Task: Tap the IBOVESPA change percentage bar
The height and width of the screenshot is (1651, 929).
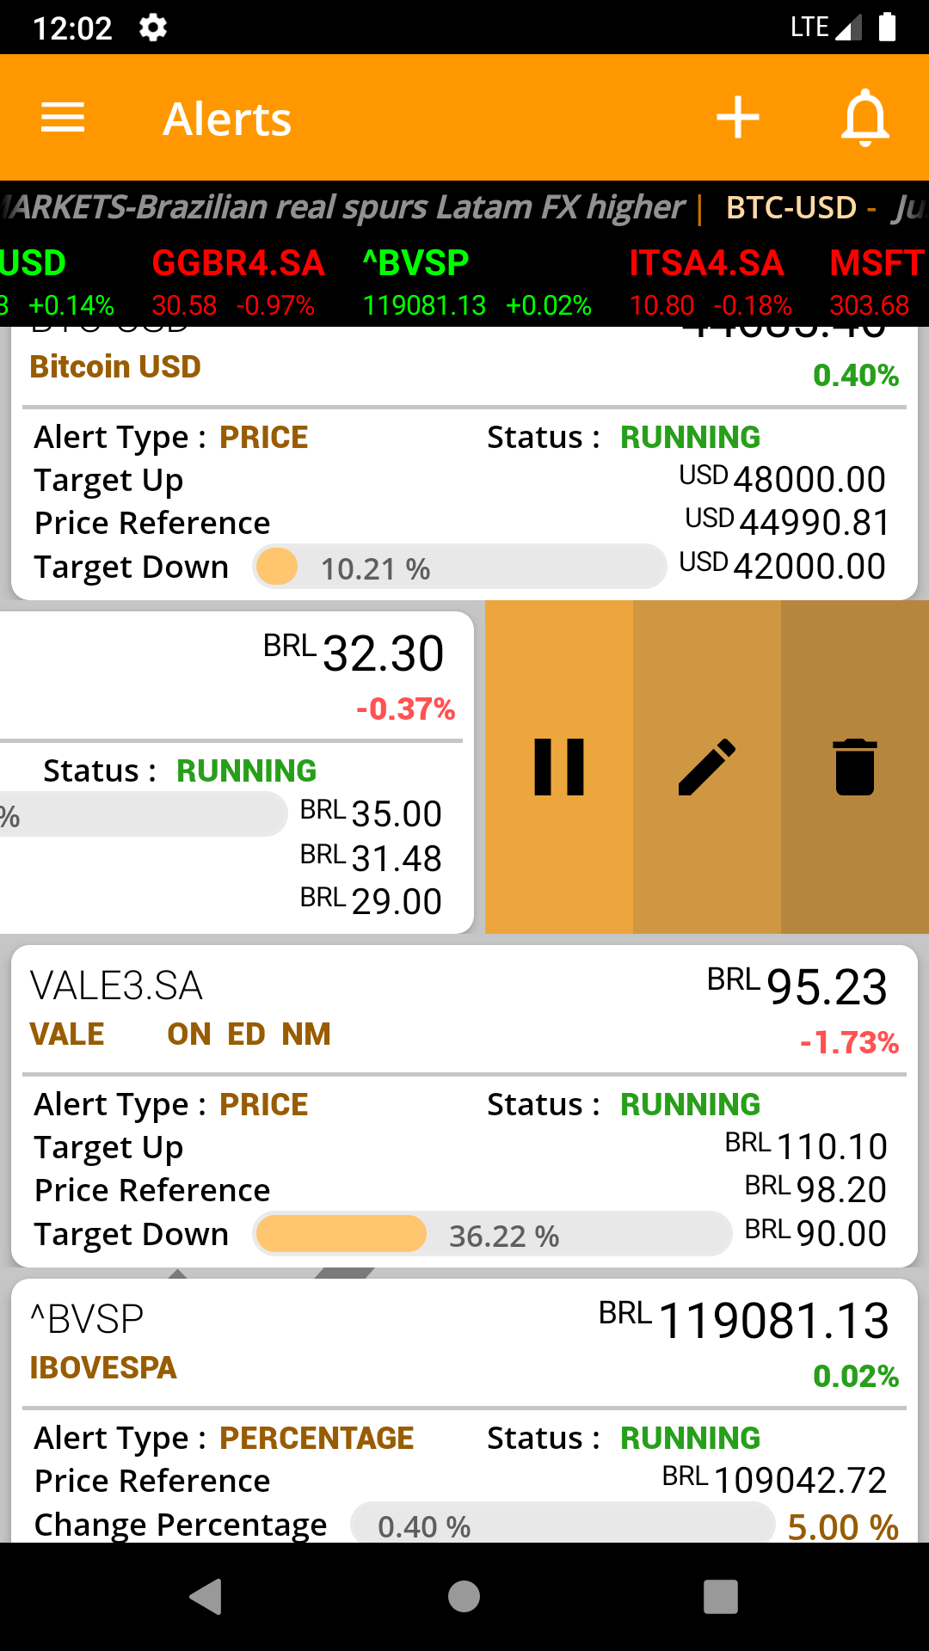Action: pos(563,1525)
